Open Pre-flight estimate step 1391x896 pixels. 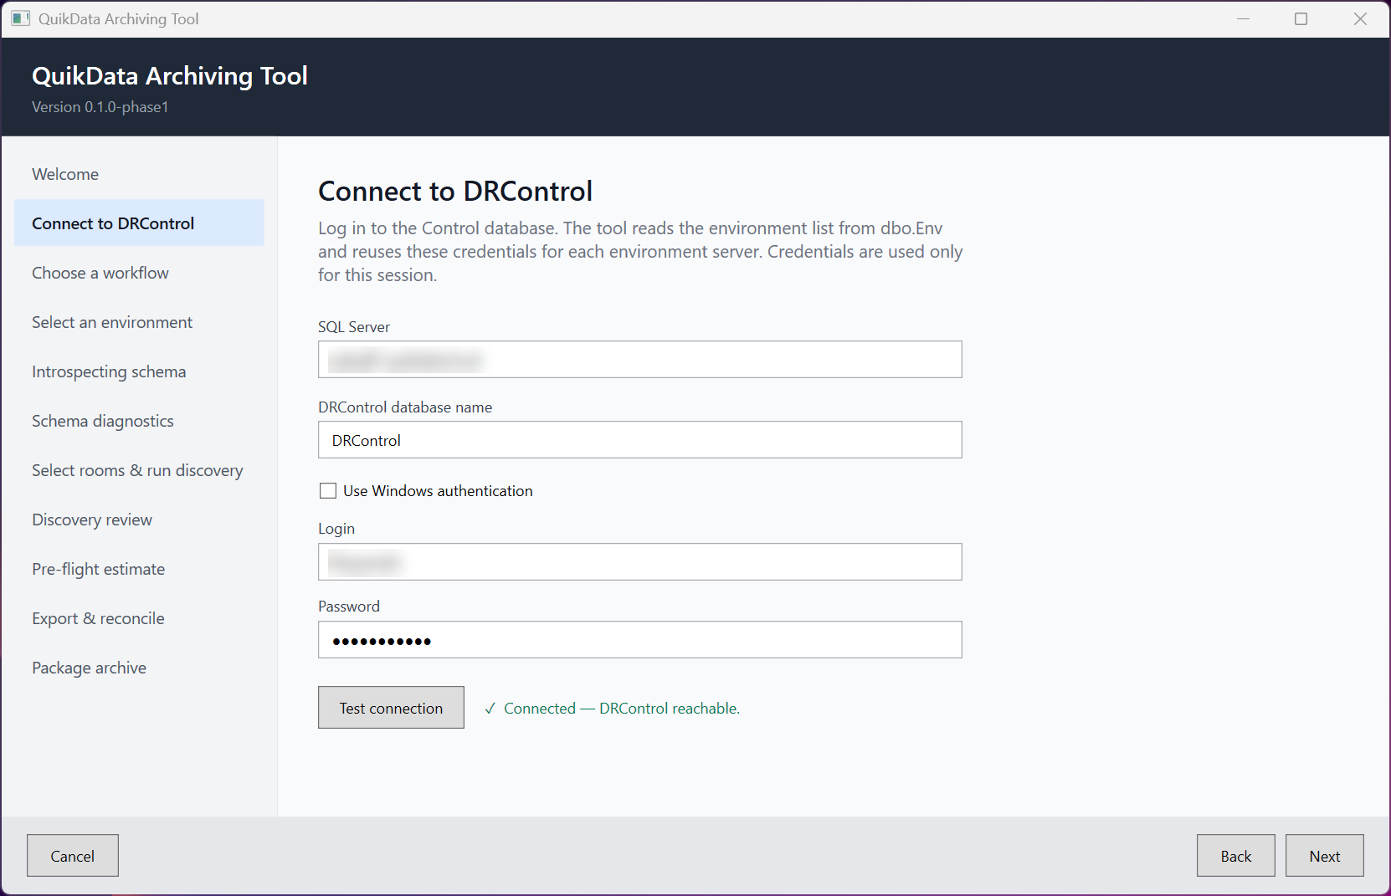pos(139,569)
